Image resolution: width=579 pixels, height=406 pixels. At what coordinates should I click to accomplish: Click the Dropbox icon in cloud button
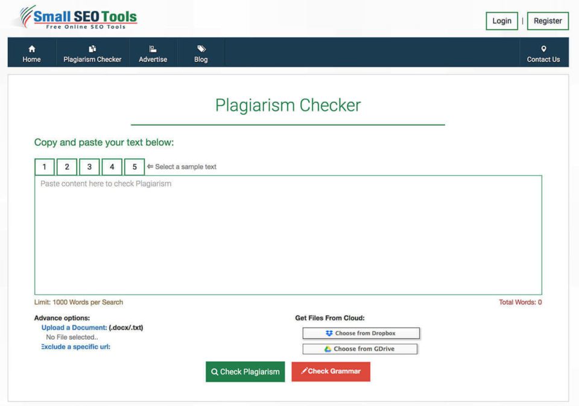(329, 333)
